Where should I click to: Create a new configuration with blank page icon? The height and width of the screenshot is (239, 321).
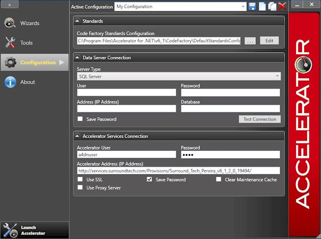(x=262, y=7)
